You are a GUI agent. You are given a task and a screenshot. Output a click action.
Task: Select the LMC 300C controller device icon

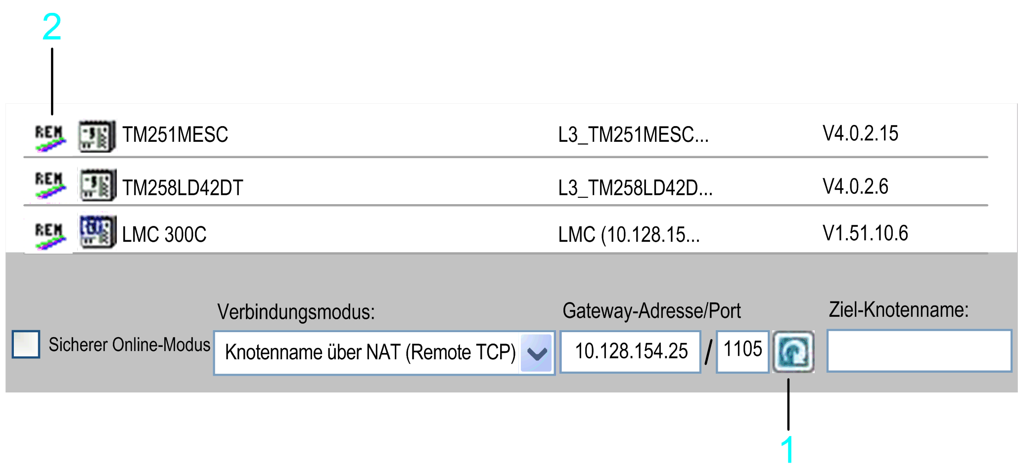click(97, 231)
